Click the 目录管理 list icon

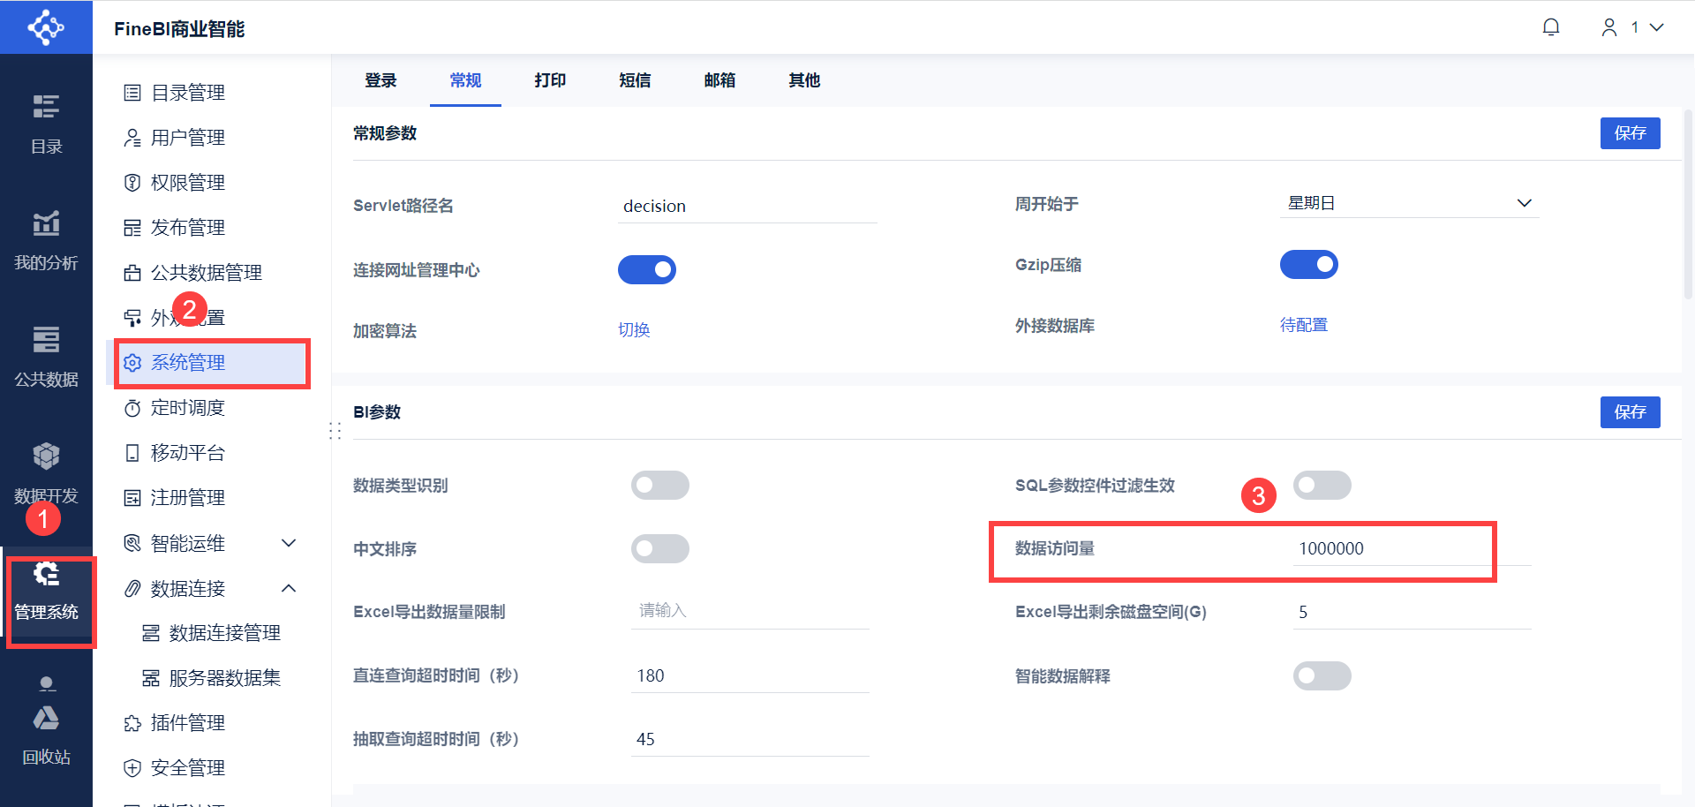point(132,93)
